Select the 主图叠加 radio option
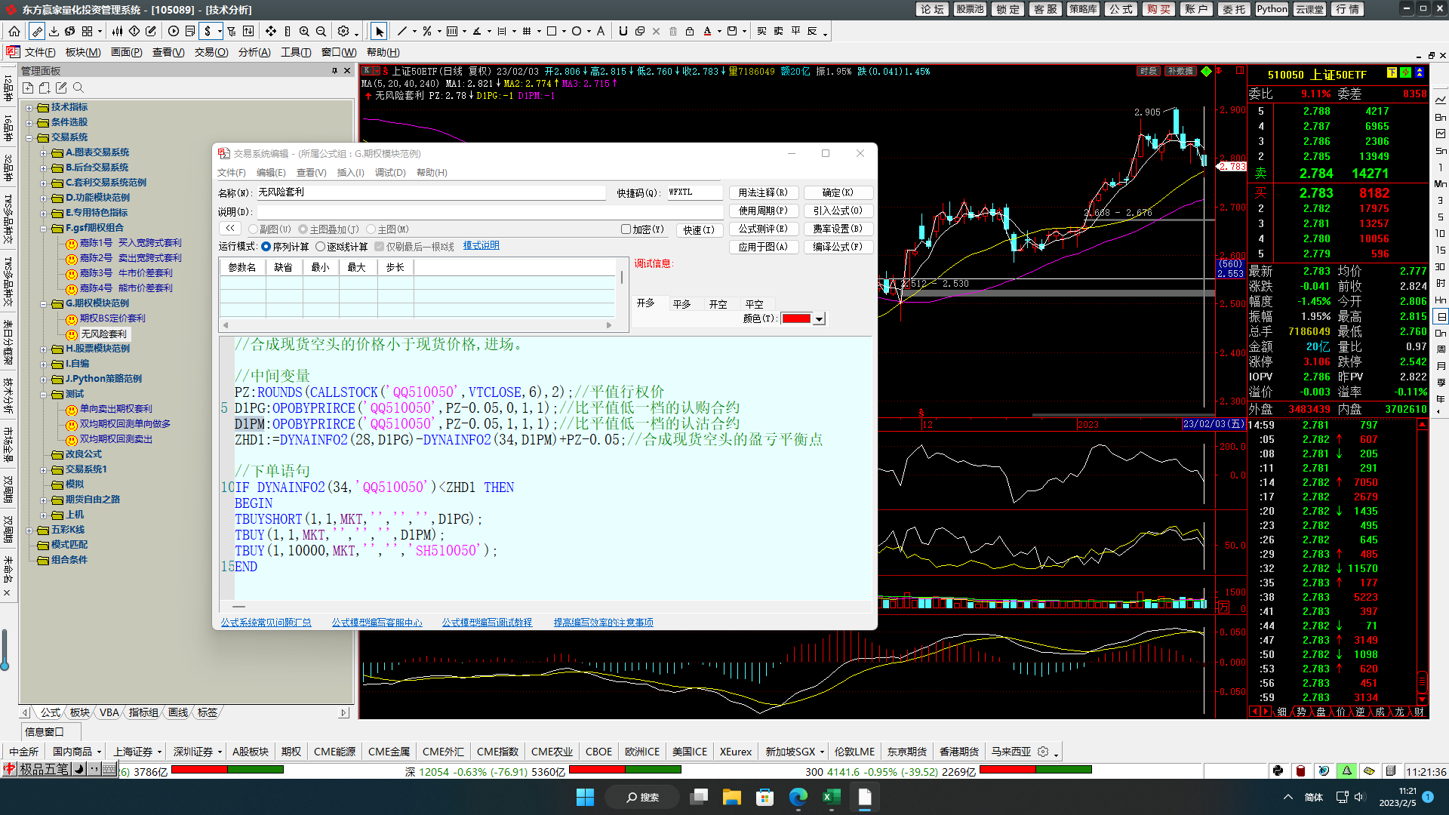This screenshot has width=1449, height=815. coord(303,229)
